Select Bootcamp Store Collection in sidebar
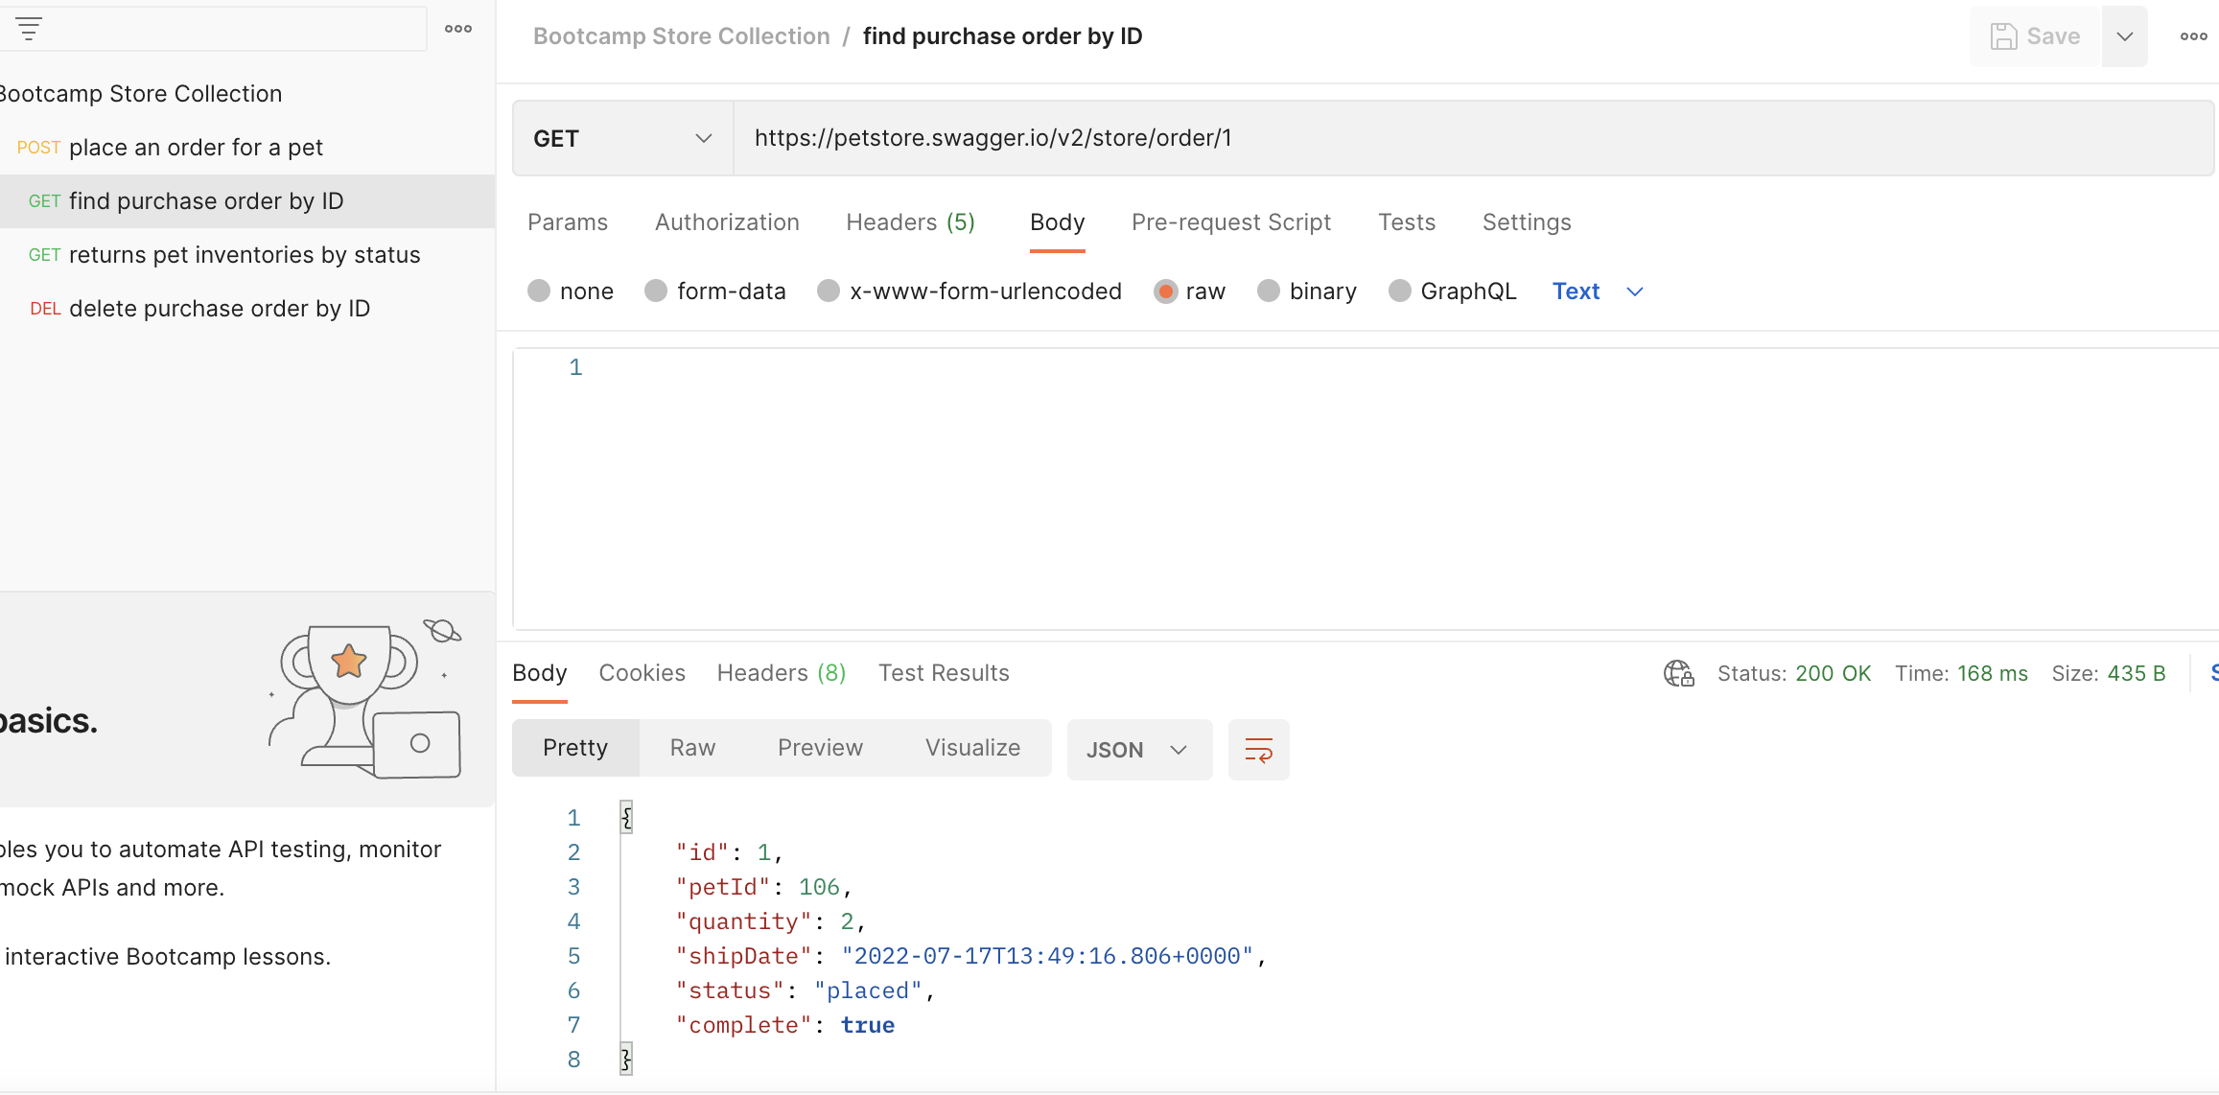Image resolution: width=2219 pixels, height=1095 pixels. pos(141,94)
